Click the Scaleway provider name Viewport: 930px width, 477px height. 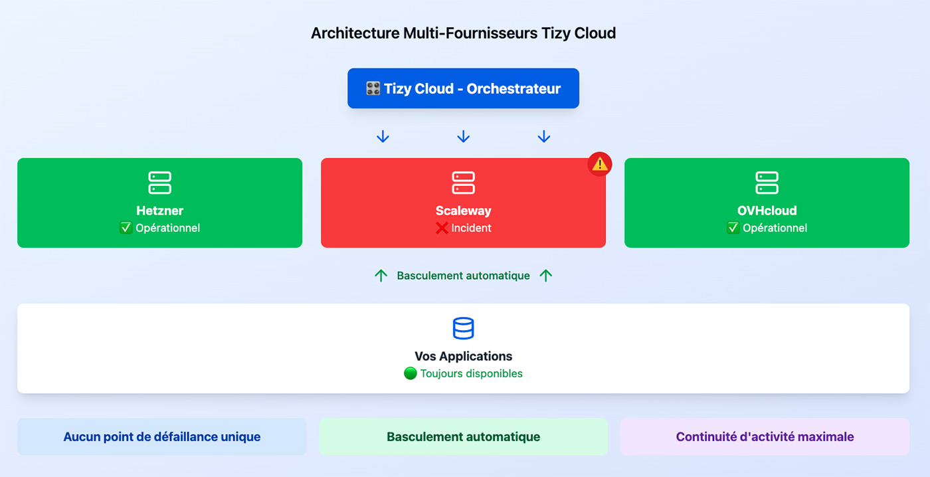pyautogui.click(x=463, y=211)
